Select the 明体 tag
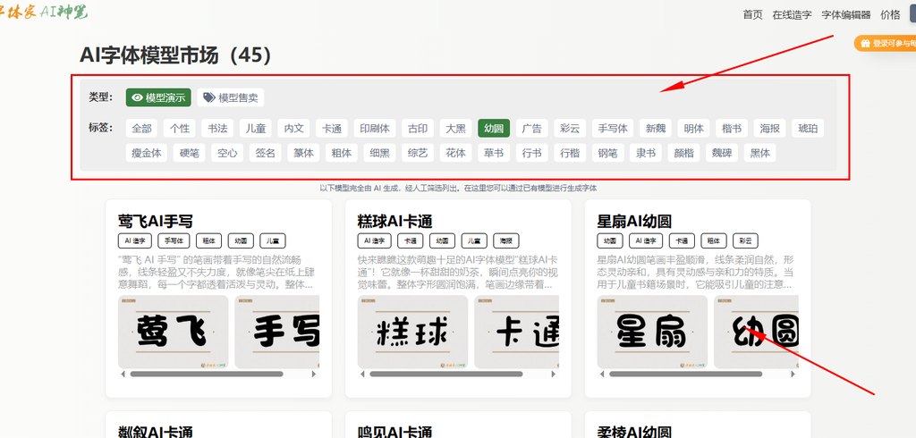The image size is (916, 438). pos(693,129)
